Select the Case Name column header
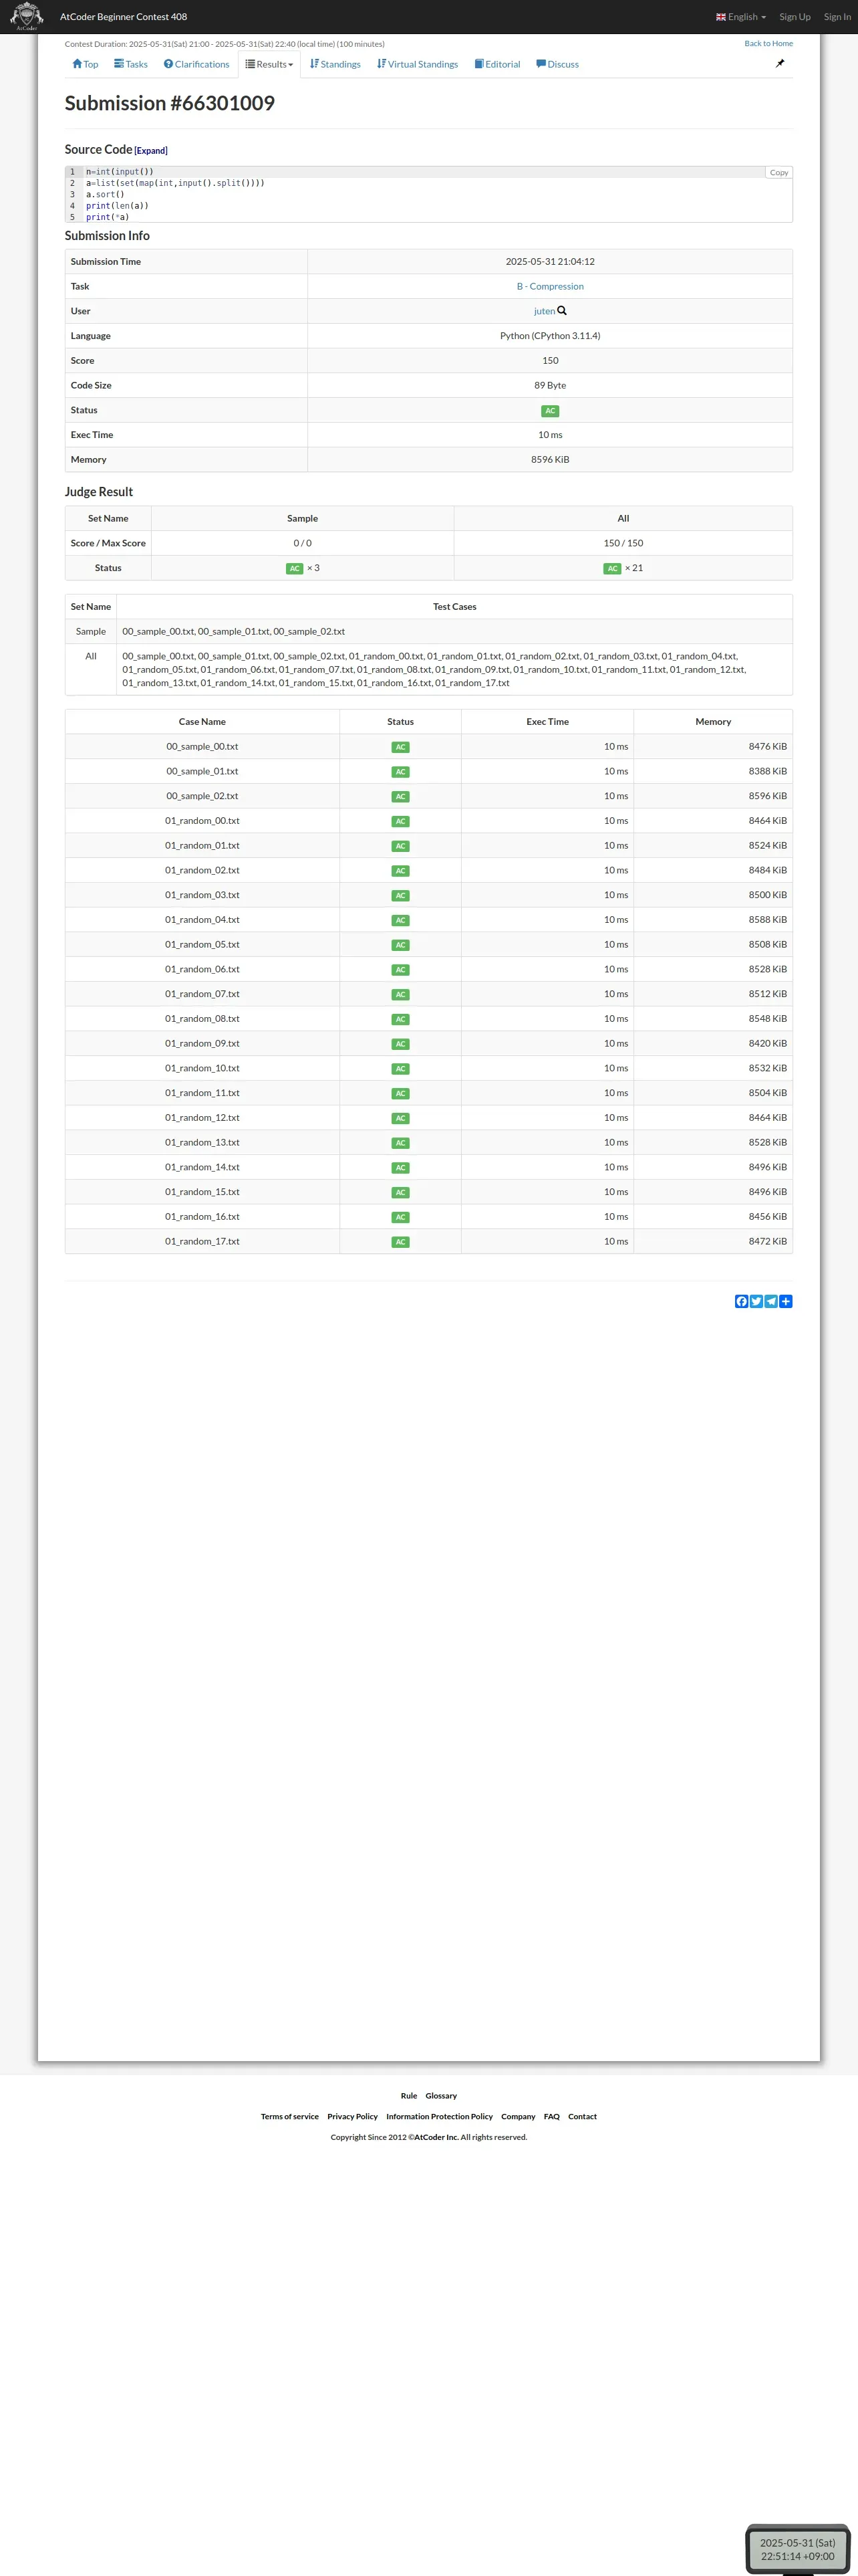The height and width of the screenshot is (2576, 858). [202, 722]
